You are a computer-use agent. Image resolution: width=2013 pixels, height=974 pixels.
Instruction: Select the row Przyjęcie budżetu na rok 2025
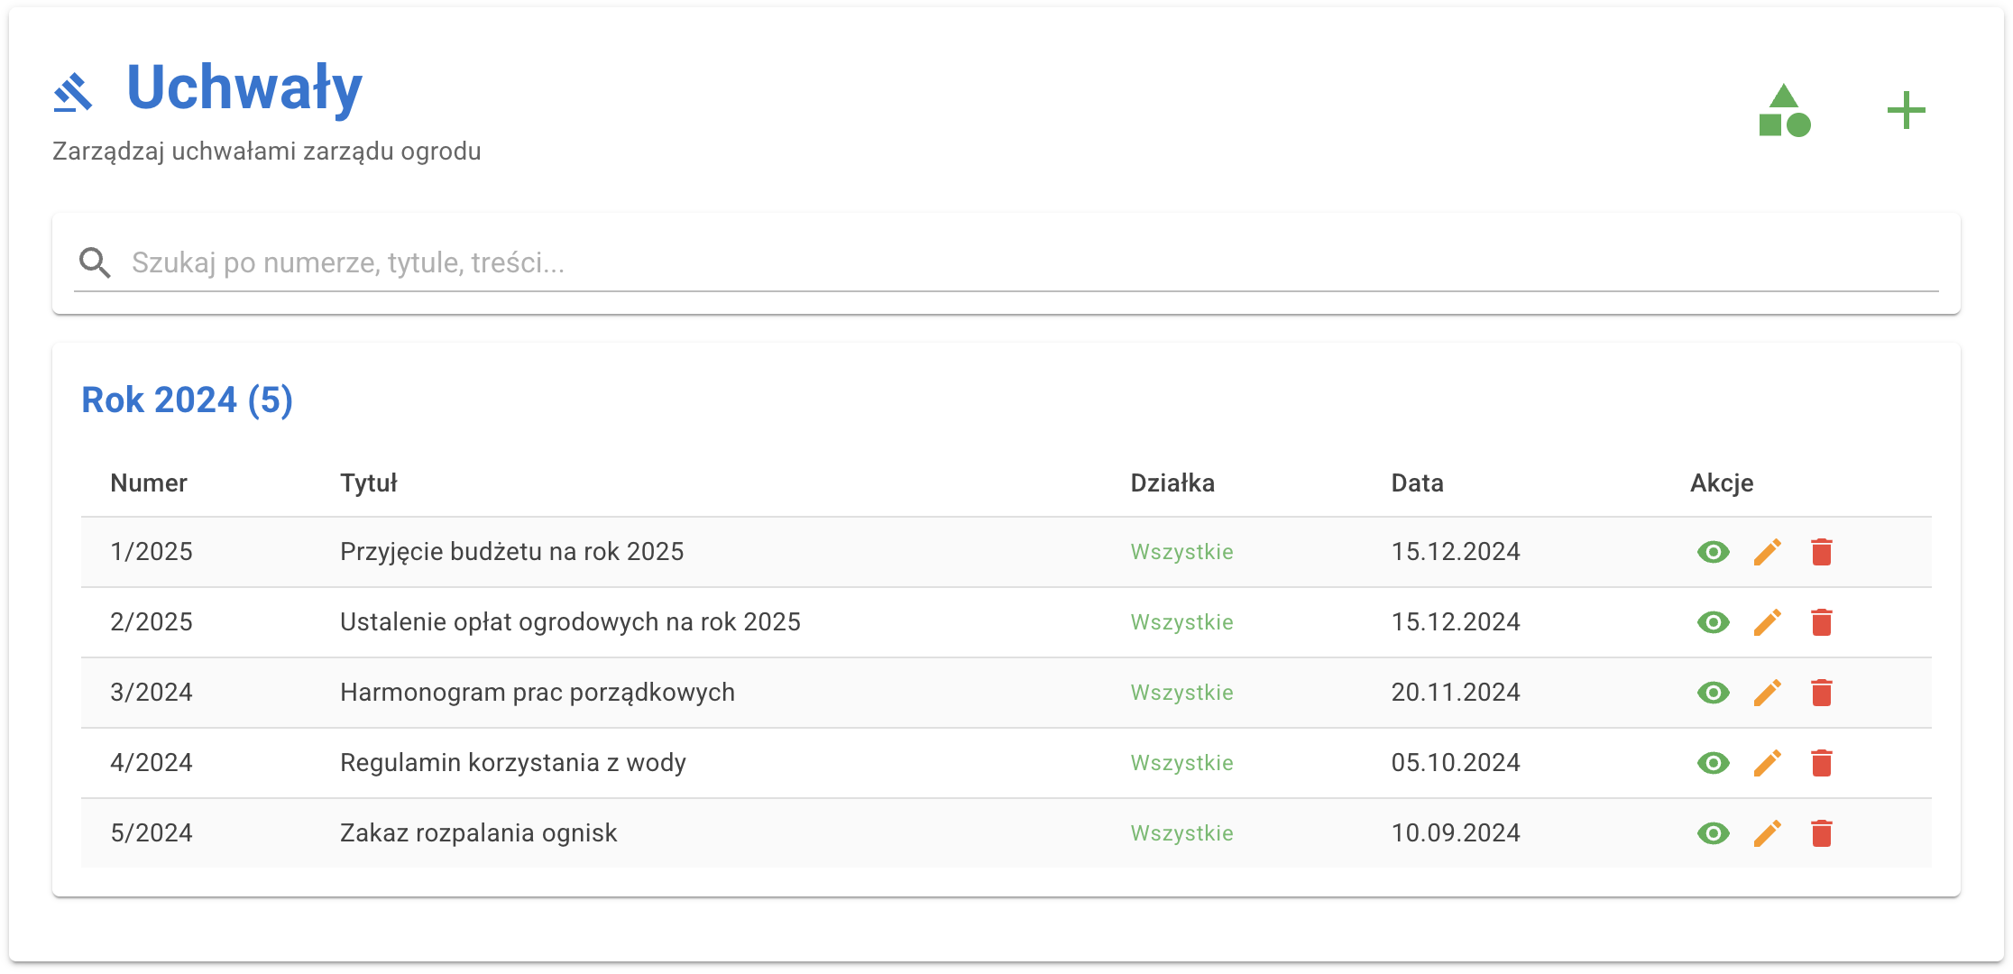[511, 552]
